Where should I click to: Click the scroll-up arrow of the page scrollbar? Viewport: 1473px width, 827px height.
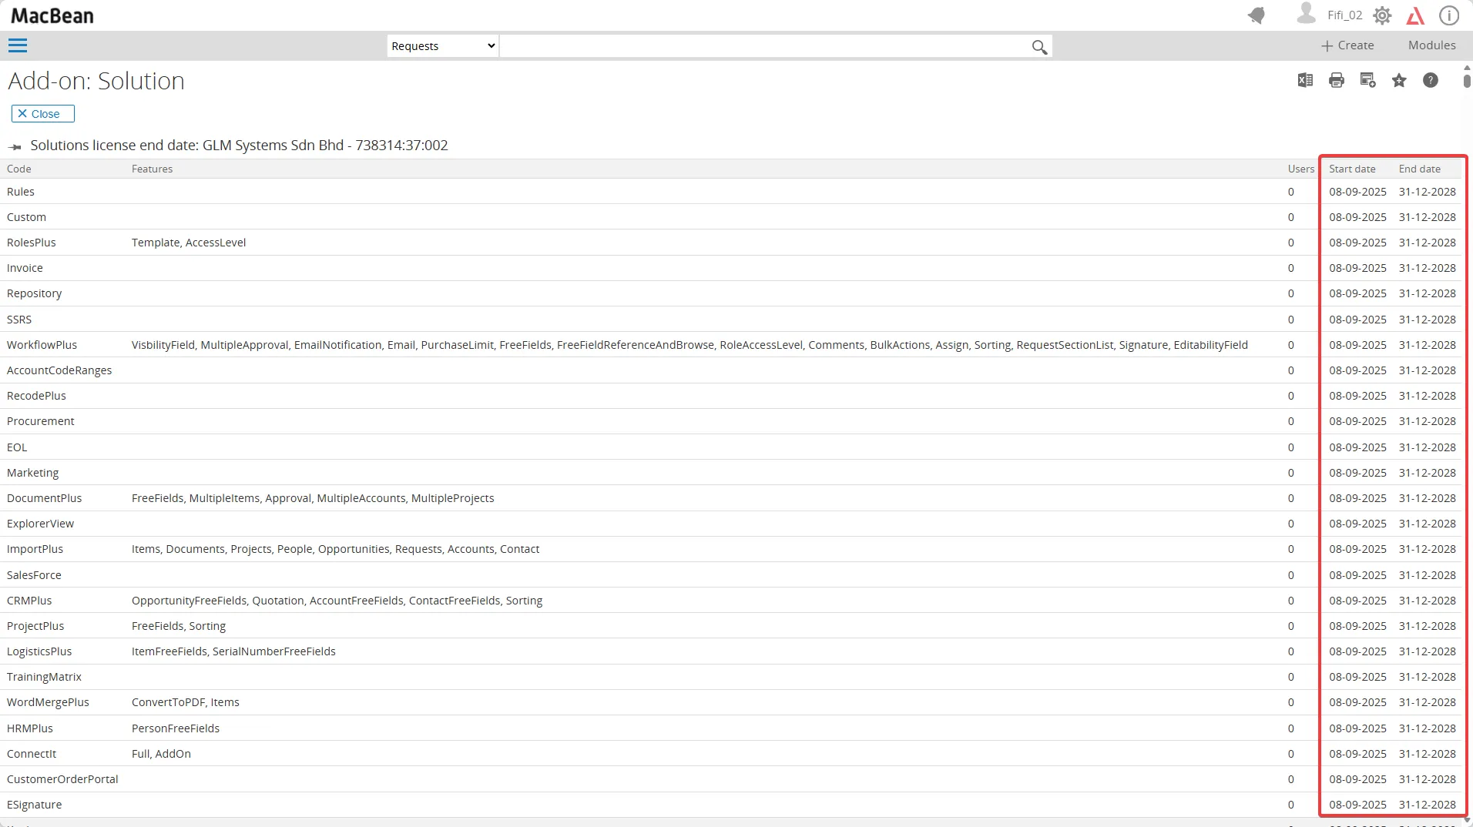point(1467,69)
